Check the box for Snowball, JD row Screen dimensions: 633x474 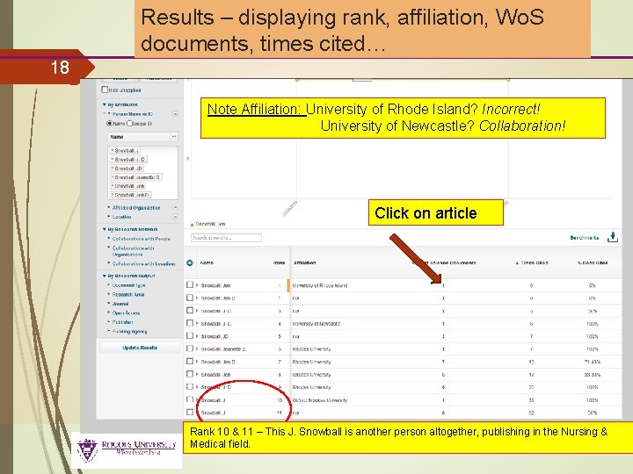tap(190, 335)
